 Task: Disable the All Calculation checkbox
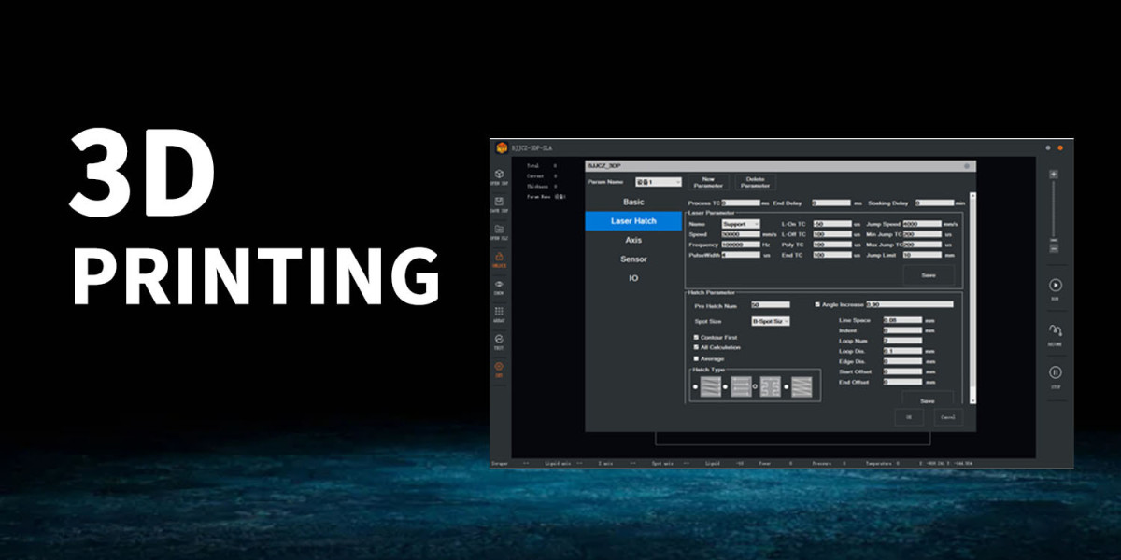[x=696, y=348]
